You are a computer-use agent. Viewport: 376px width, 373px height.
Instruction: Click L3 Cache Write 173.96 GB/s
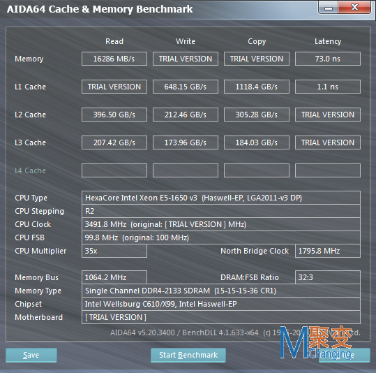point(186,142)
